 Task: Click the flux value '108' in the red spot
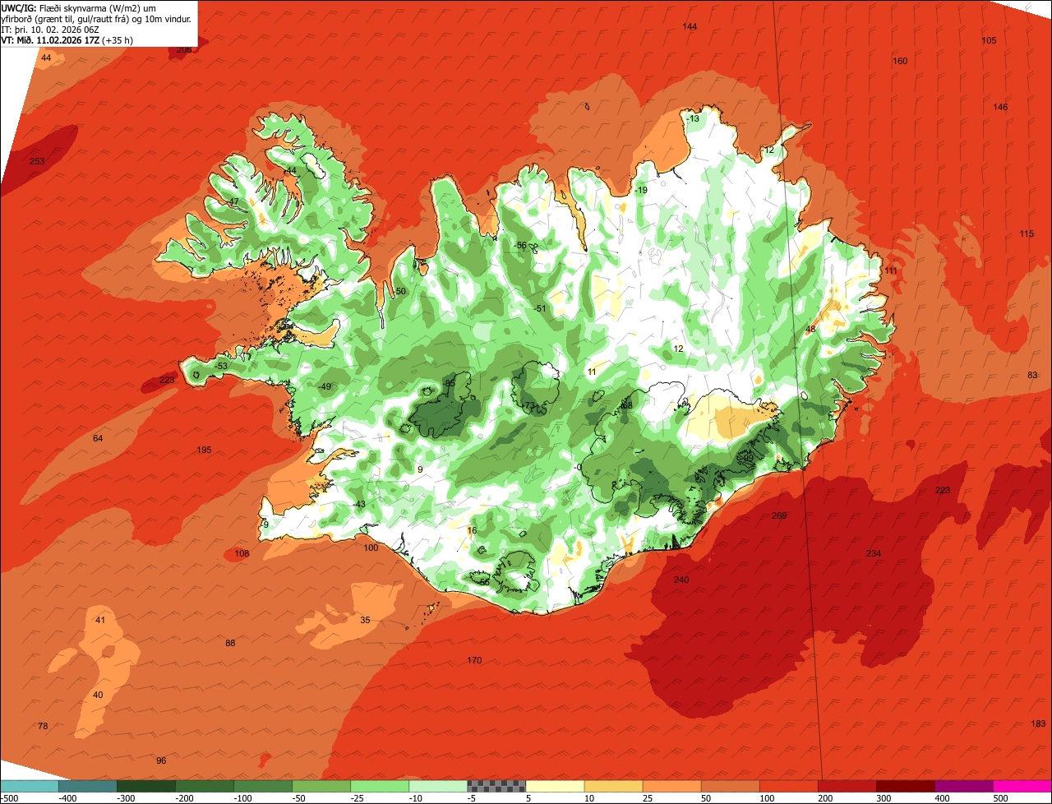(242, 553)
